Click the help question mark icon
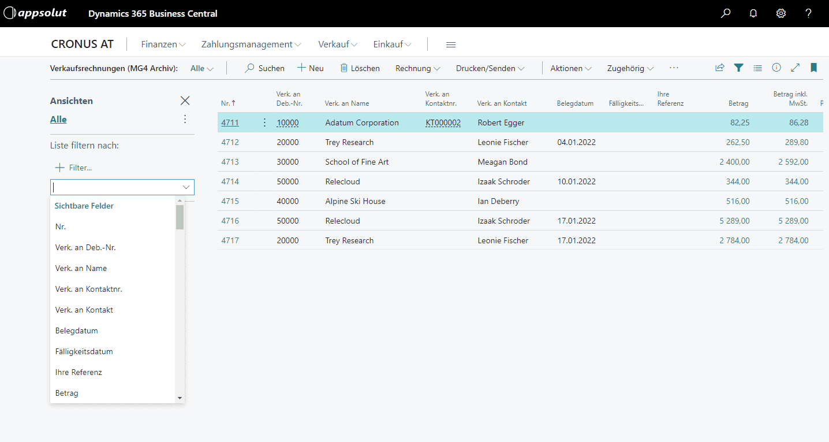This screenshot has height=442, width=829. (x=808, y=13)
